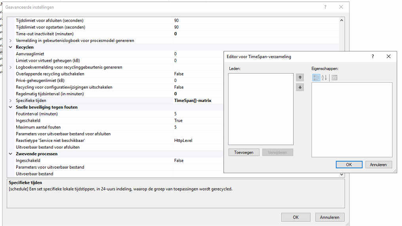Collapse the Zwevende processen section
The height and width of the screenshot is (226, 402).
(x=11, y=154)
